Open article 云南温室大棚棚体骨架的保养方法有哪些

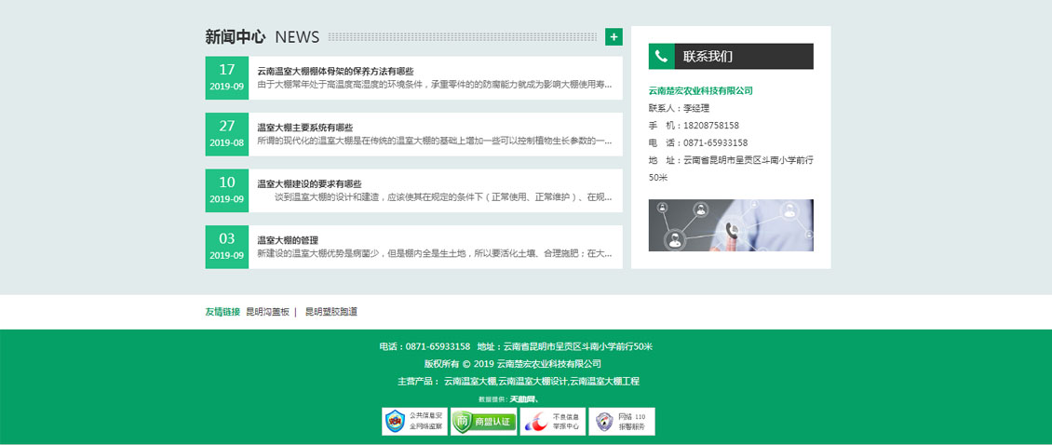[x=335, y=72]
